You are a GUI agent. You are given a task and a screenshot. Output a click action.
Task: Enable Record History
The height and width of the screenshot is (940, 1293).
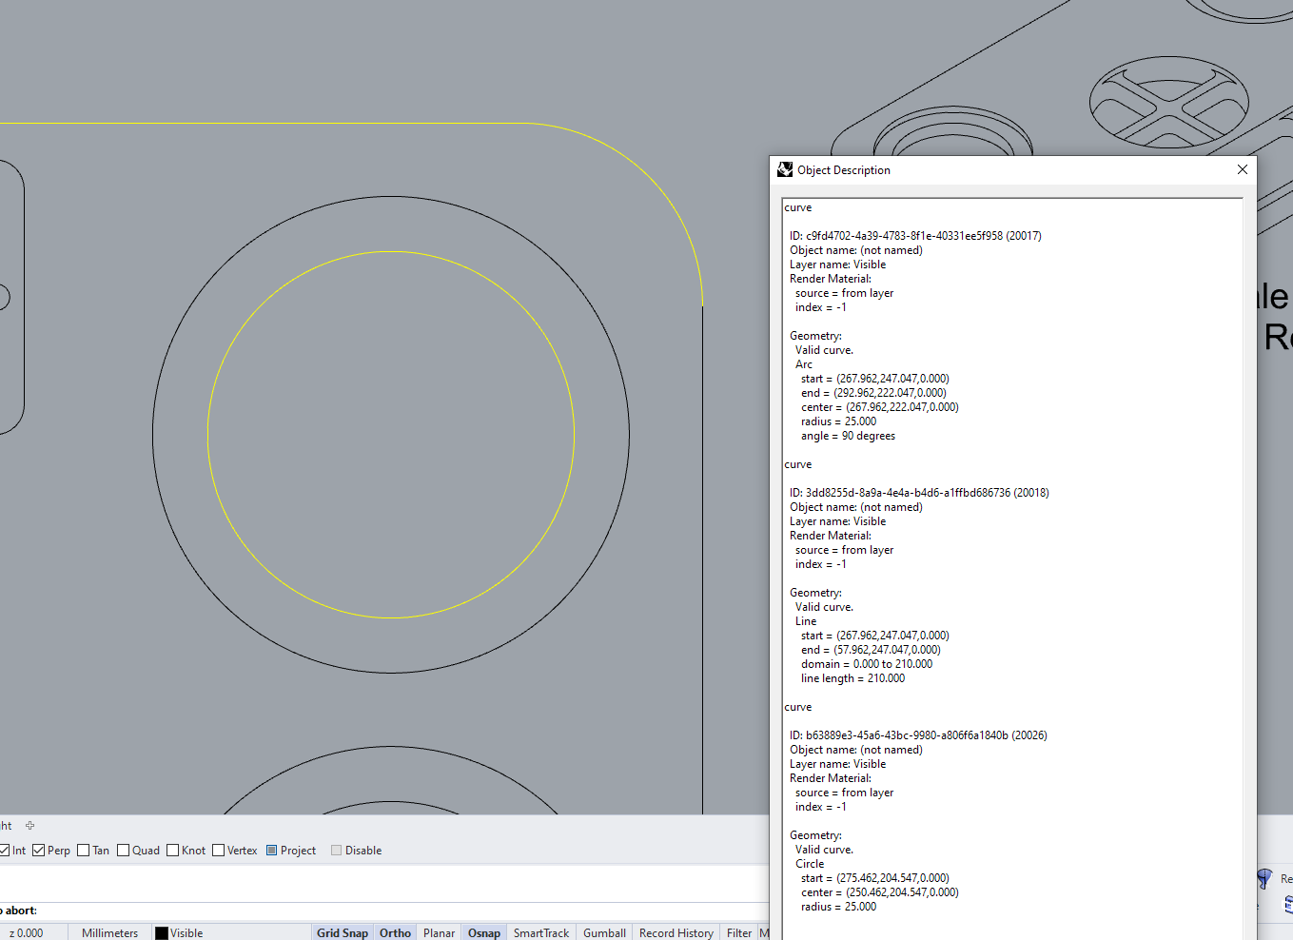[x=676, y=932]
